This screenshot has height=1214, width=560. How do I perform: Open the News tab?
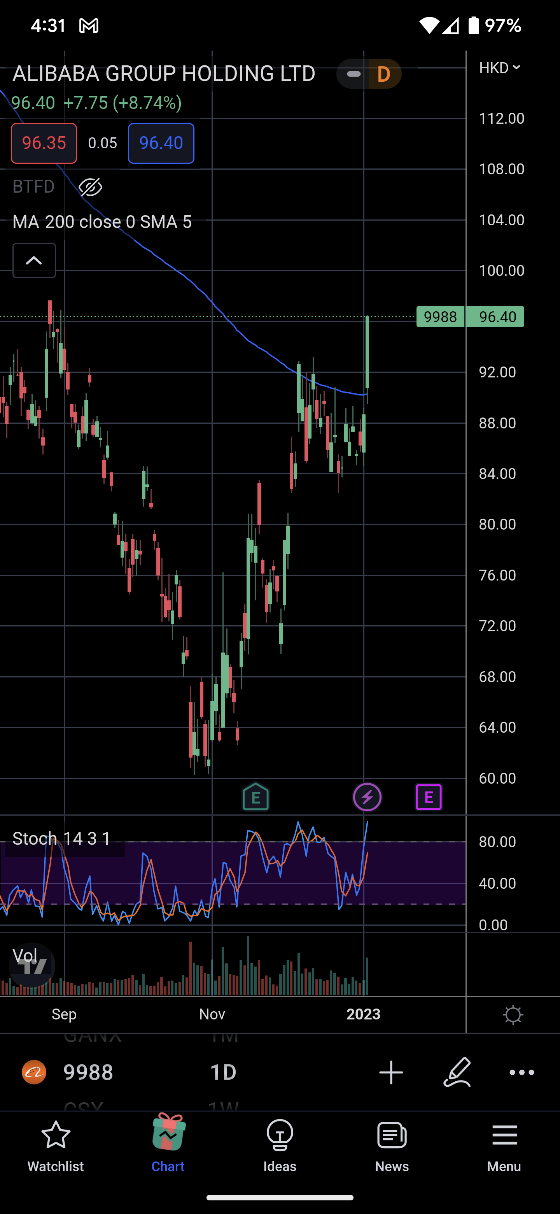[x=392, y=1147]
